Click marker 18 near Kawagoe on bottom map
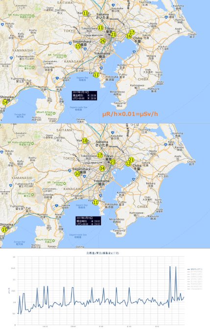Screen dimensions: 210x333 85,141
